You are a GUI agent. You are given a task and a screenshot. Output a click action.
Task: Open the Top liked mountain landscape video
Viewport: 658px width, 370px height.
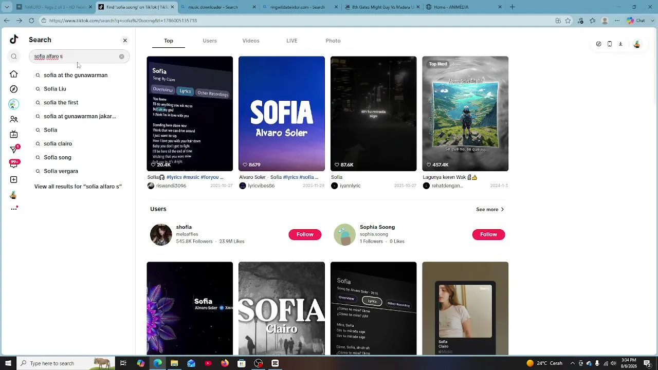pos(465,114)
